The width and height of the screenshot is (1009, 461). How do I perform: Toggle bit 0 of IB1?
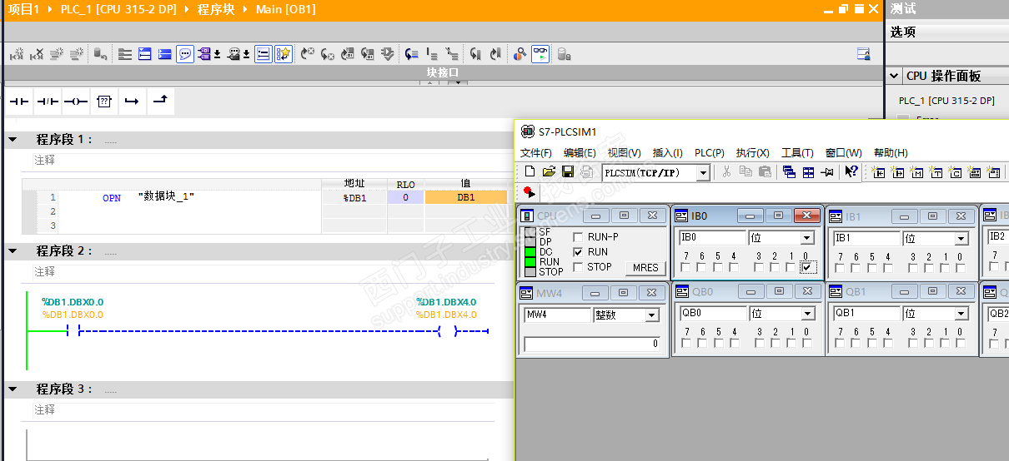[x=960, y=268]
